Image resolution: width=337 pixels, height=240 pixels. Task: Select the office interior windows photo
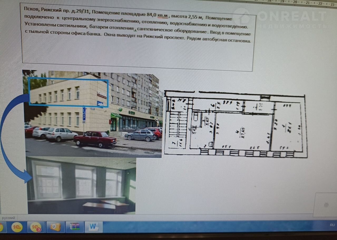coord(82,185)
